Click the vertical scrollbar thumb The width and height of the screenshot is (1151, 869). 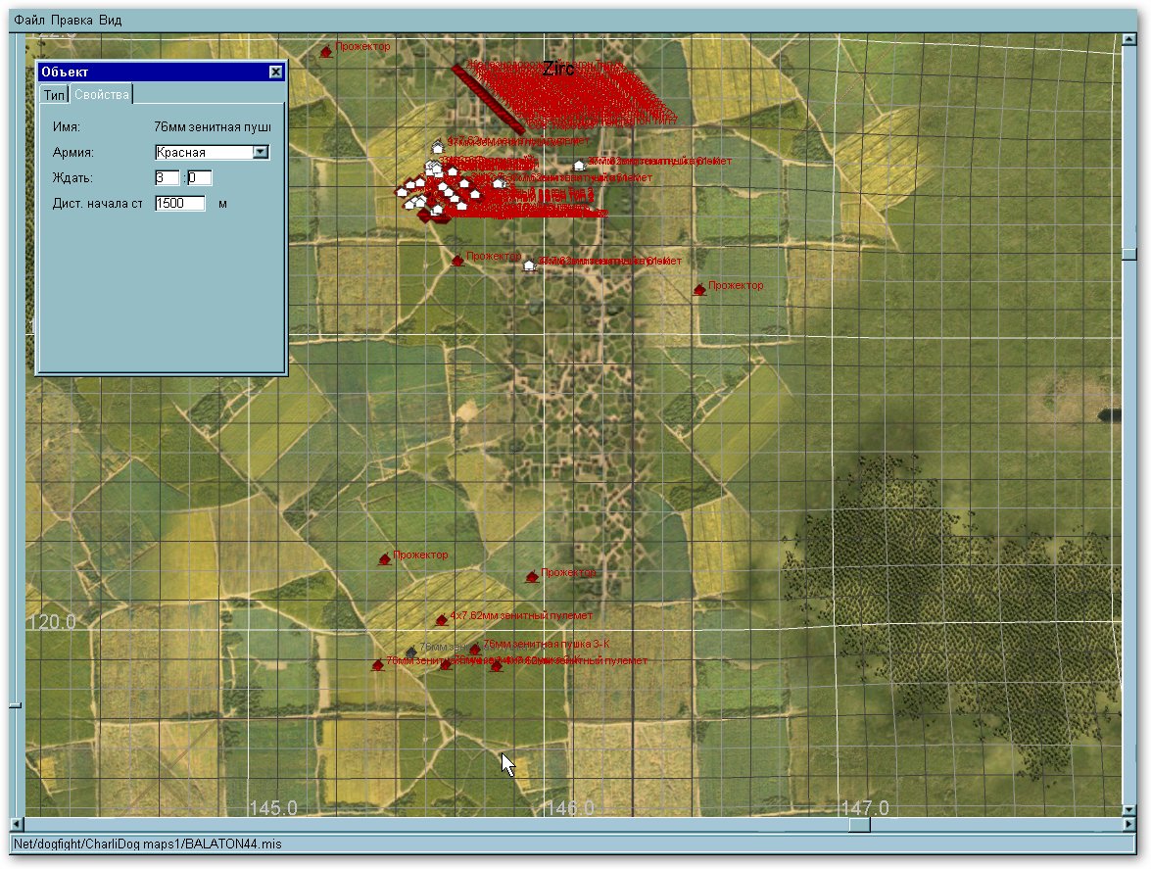pos(1129,254)
